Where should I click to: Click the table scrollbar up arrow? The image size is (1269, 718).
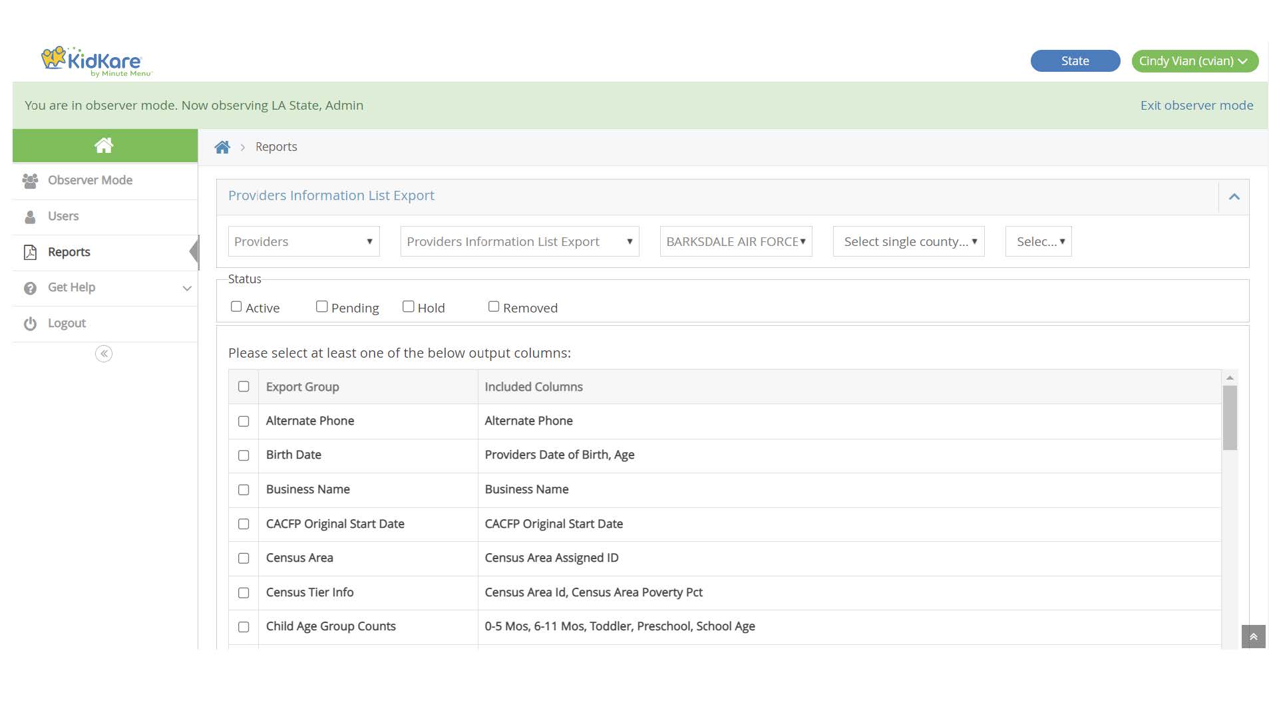pos(1230,378)
